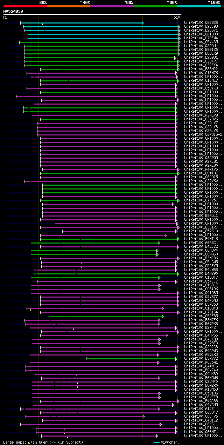Select the UniRef100_Q16ME7 label
The height and width of the screenshot is (445, 224).
(201, 81)
